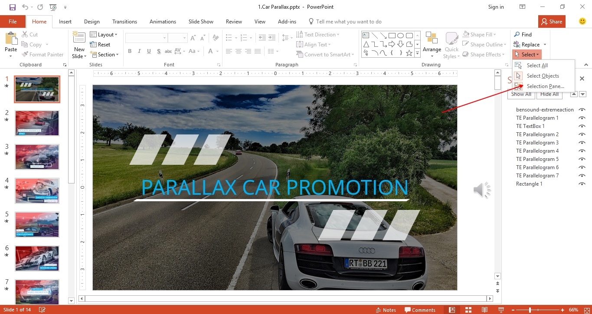
Task: Choose Select Objects from the menu
Action: [543, 75]
